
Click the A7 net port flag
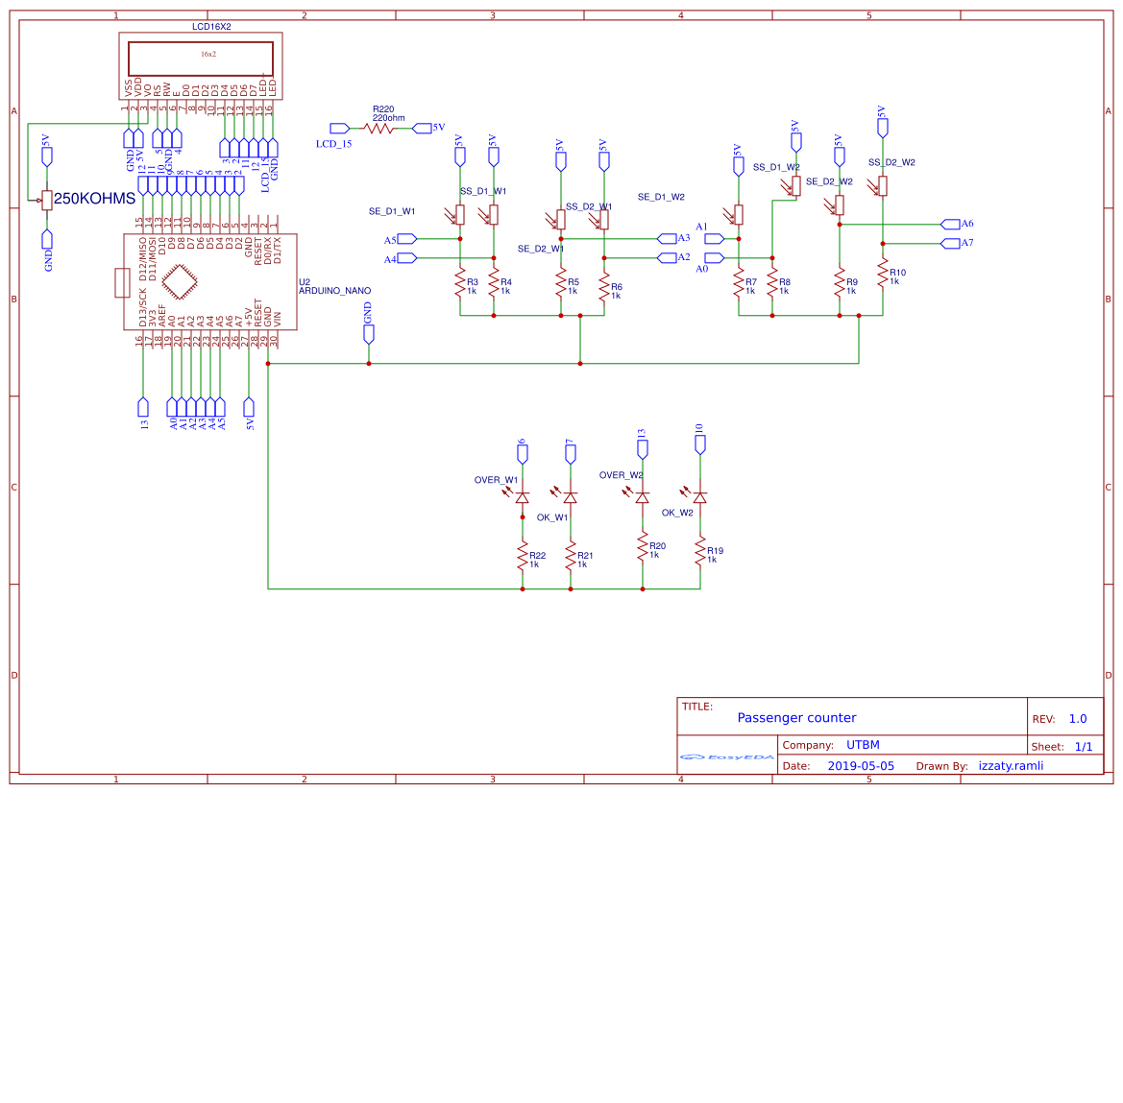pyautogui.click(x=950, y=244)
